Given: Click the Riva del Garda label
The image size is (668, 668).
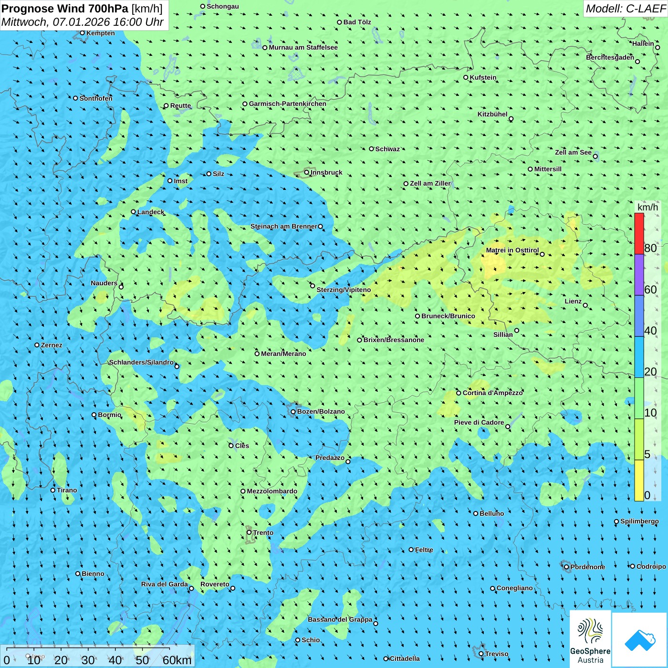Looking at the screenshot, I should [165, 584].
